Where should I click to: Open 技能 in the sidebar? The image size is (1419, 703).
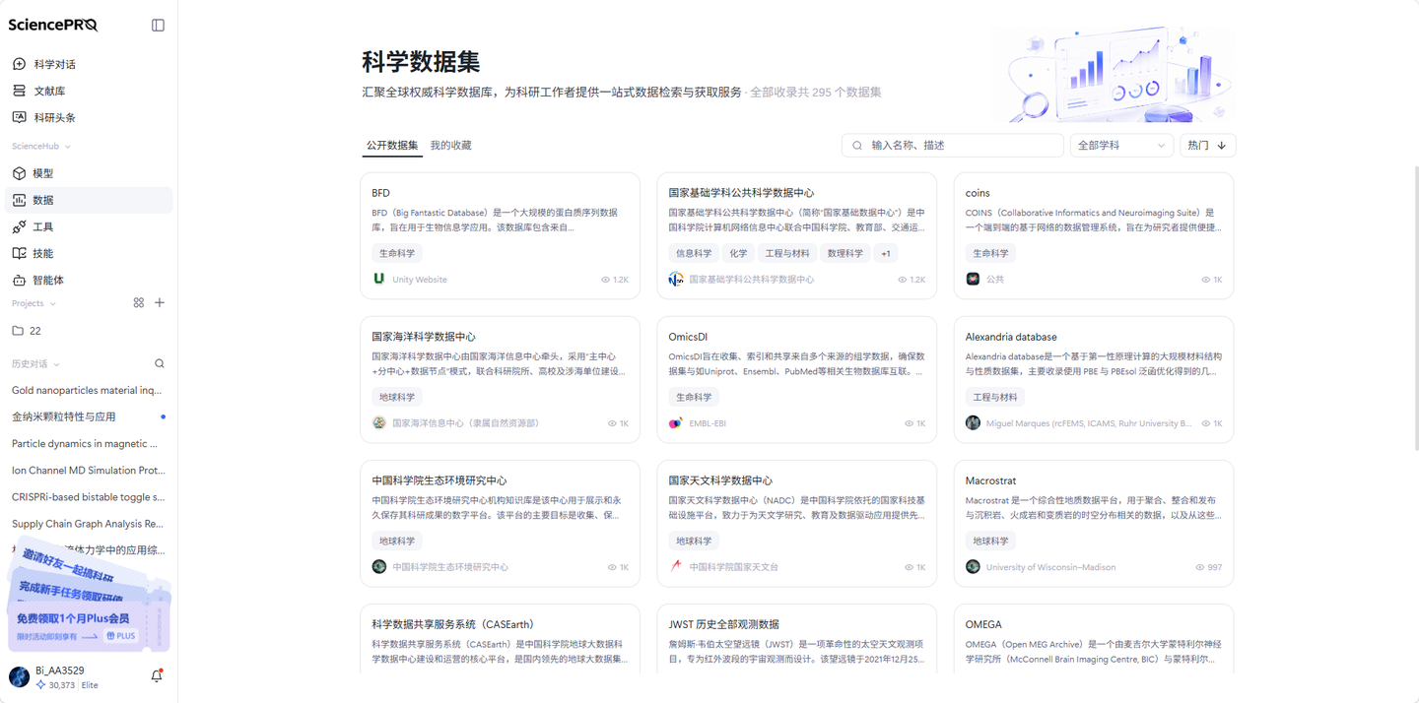tap(89, 253)
